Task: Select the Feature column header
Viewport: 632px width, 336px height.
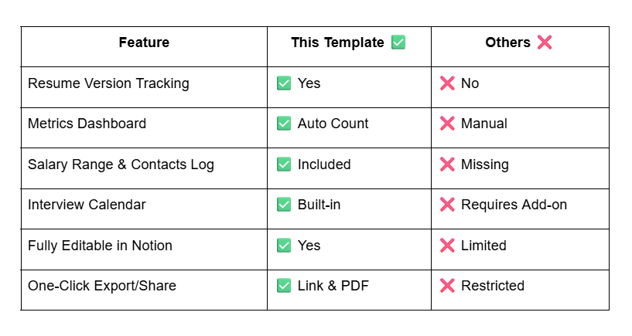Action: [x=144, y=43]
